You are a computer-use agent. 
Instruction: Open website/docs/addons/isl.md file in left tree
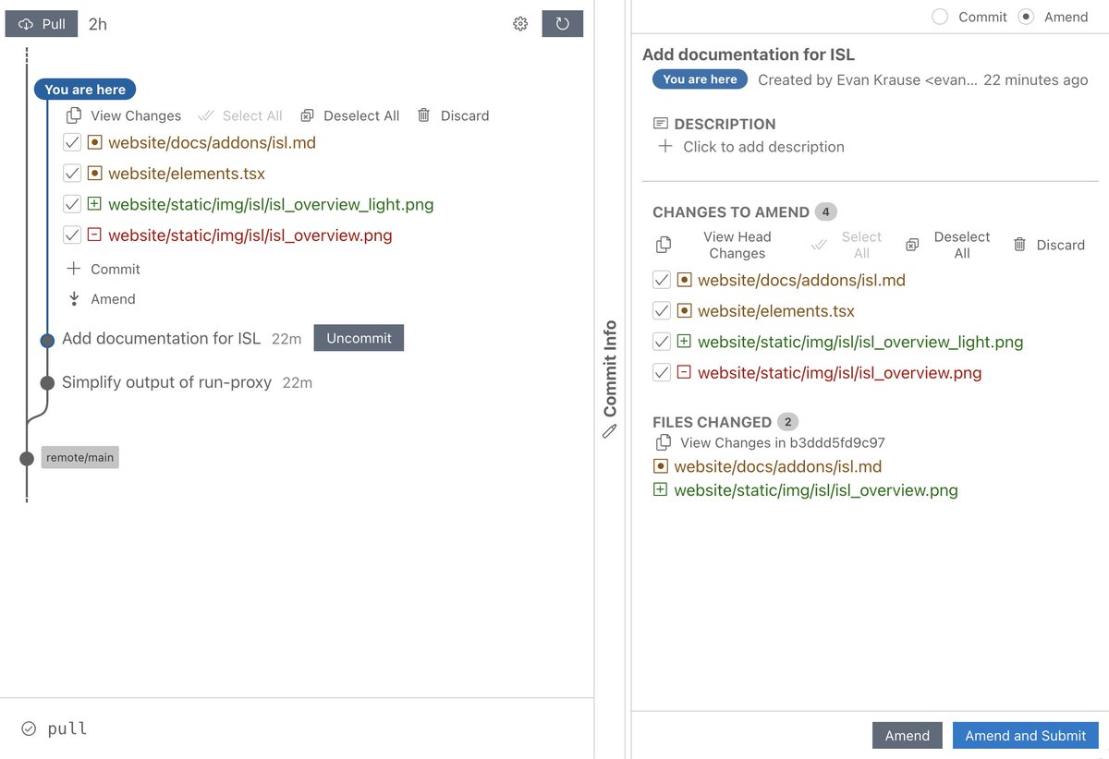pos(212,143)
